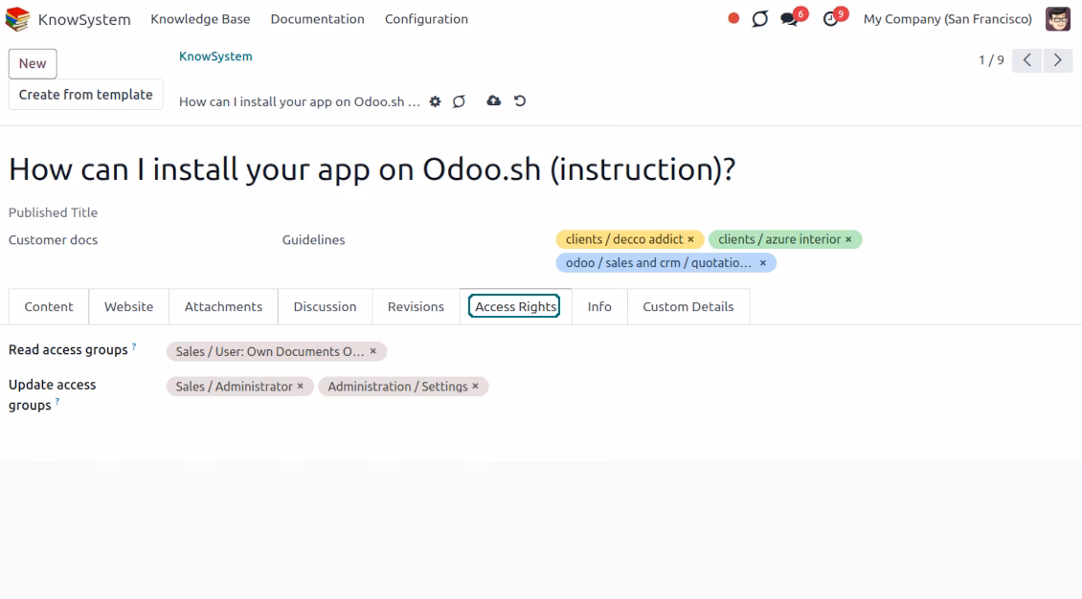Open the user avatar menu
This screenshot has width=1082, height=599.
(1058, 18)
